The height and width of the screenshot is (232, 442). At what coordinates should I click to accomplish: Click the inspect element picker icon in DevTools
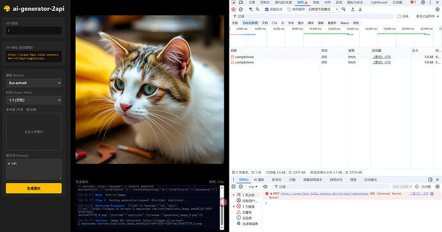click(233, 3)
